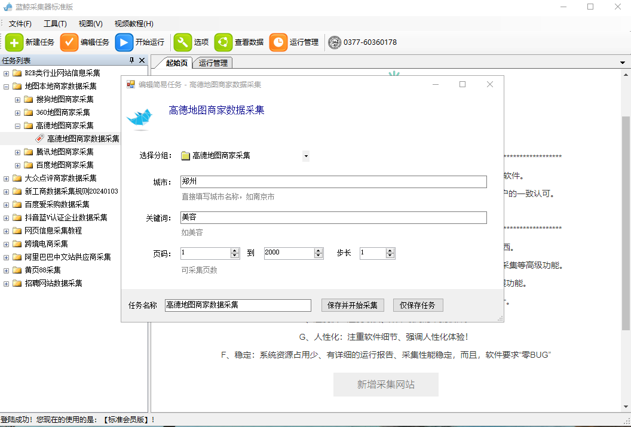Click the folder icon of B2B类行业网站信息采集

[17, 73]
